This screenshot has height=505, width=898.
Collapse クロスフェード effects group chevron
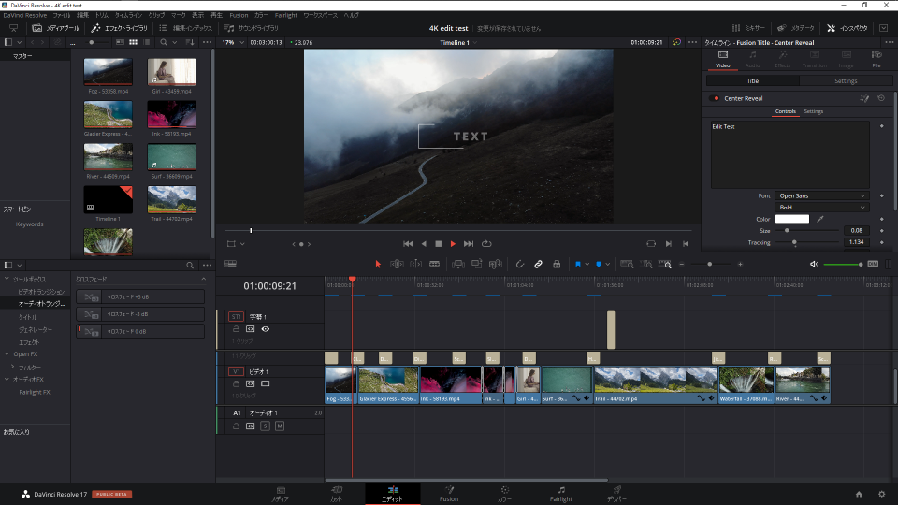[203, 280]
